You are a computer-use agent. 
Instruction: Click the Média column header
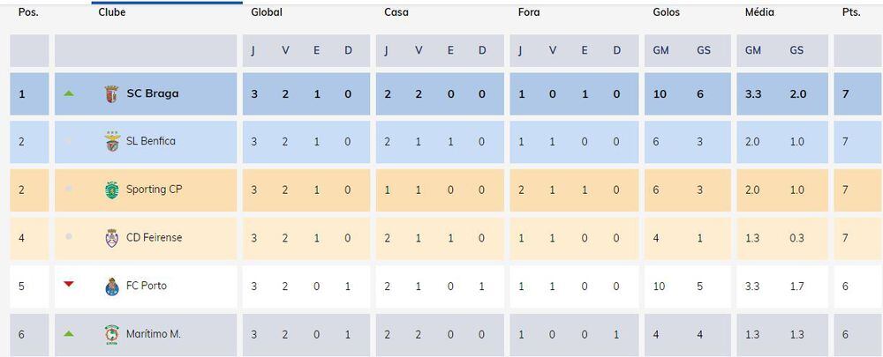pyautogui.click(x=759, y=12)
